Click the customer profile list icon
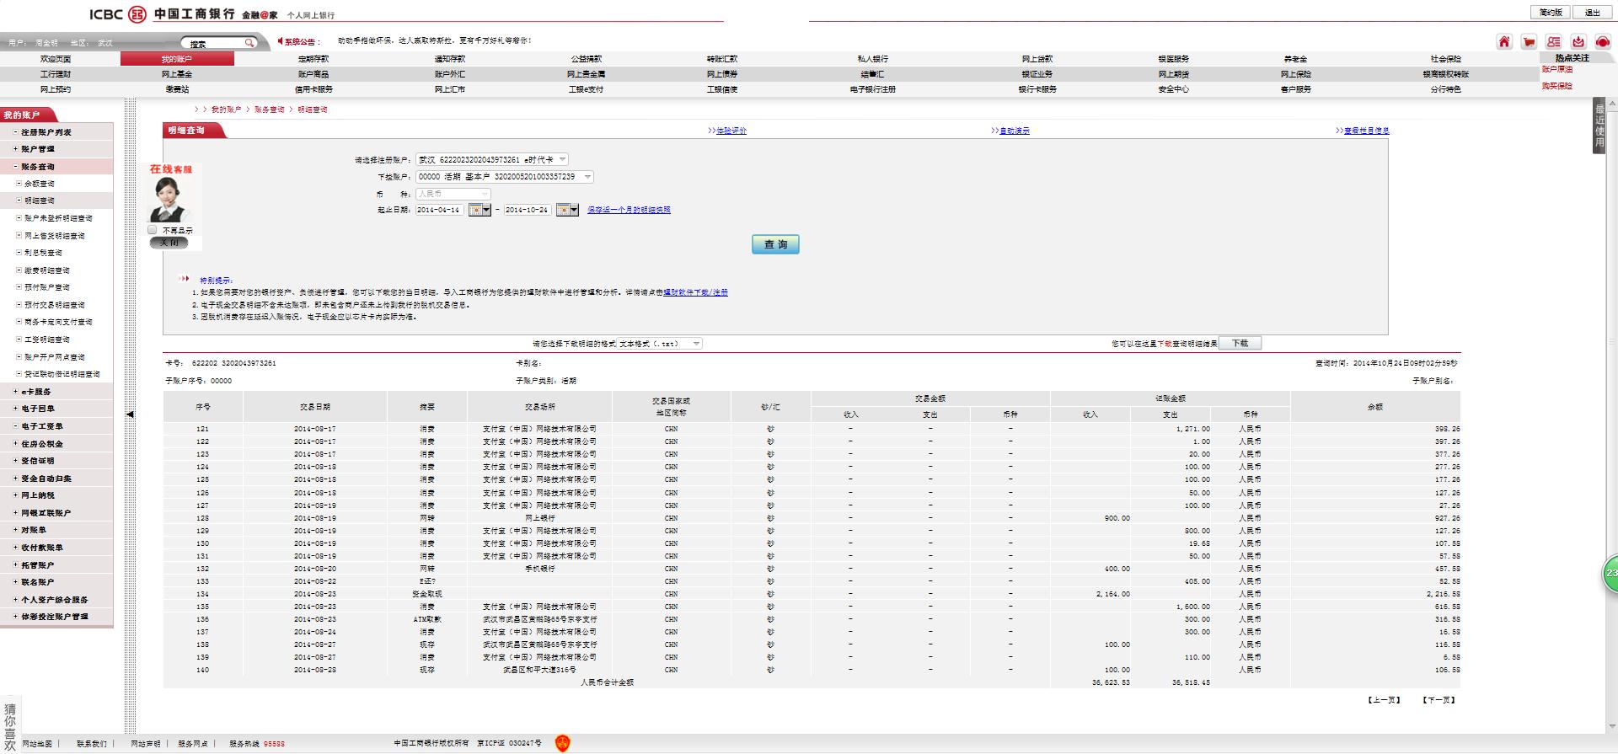 point(1553,42)
